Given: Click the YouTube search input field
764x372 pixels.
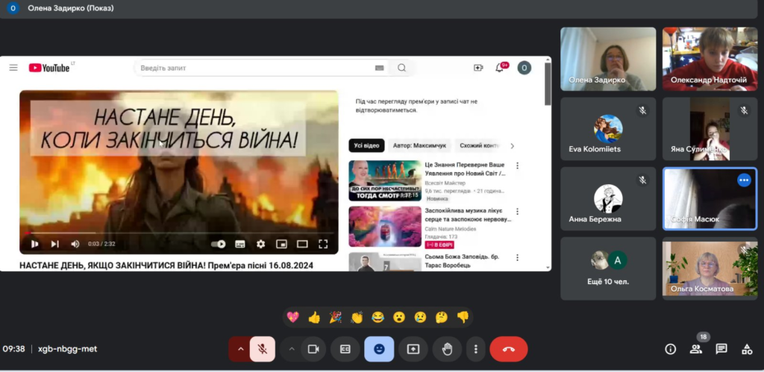Looking at the screenshot, I should point(254,68).
